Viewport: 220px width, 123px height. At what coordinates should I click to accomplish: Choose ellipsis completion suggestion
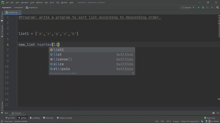tap(92, 69)
